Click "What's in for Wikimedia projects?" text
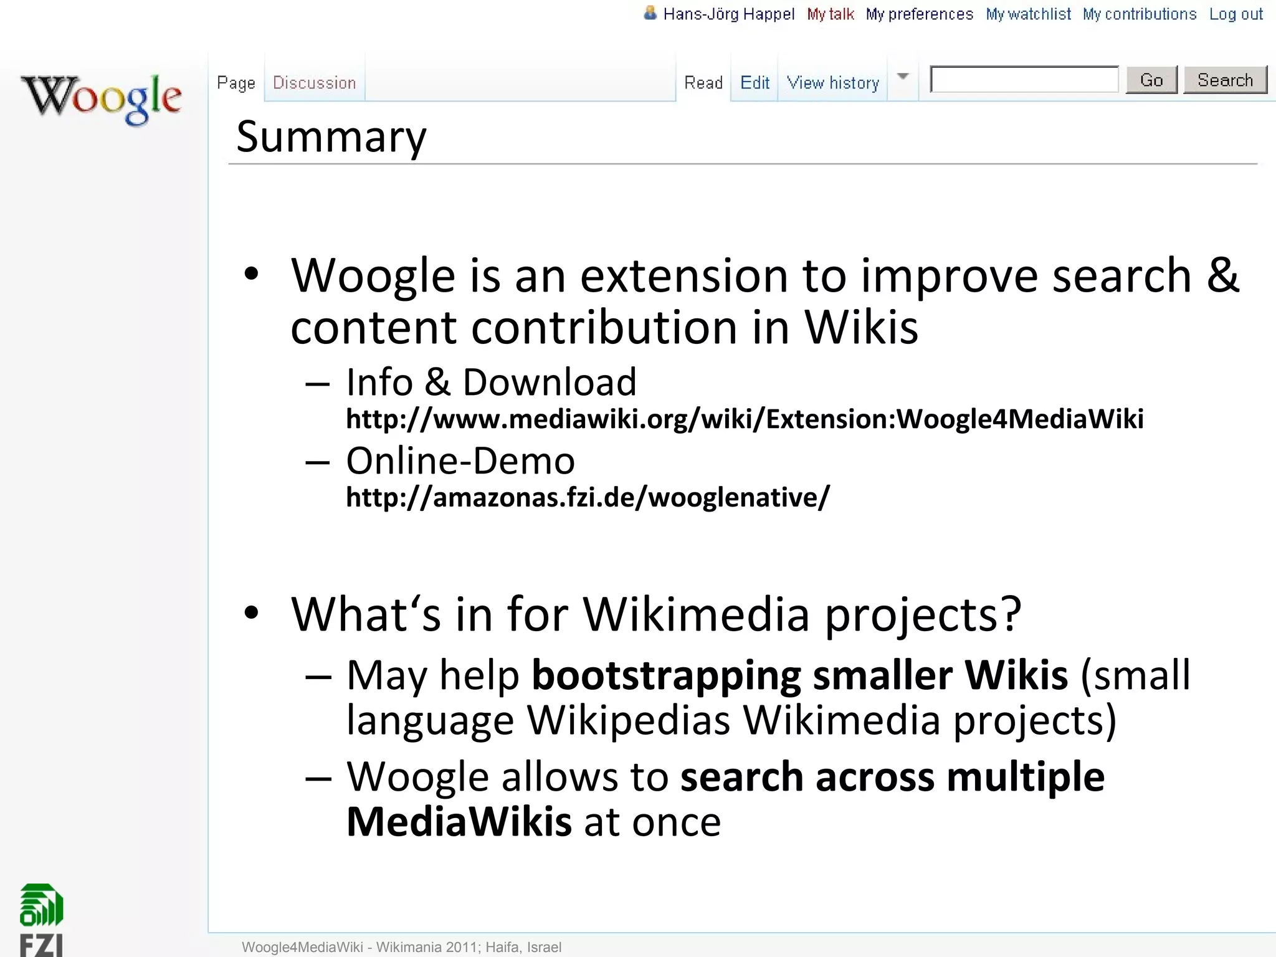This screenshot has width=1276, height=957. pyautogui.click(x=656, y=614)
